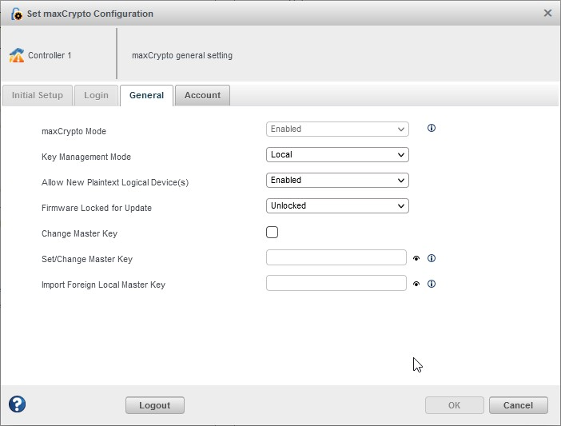The image size is (561, 426).
Task: Focus the Import Foreign Local Master Key field
Action: pos(336,283)
